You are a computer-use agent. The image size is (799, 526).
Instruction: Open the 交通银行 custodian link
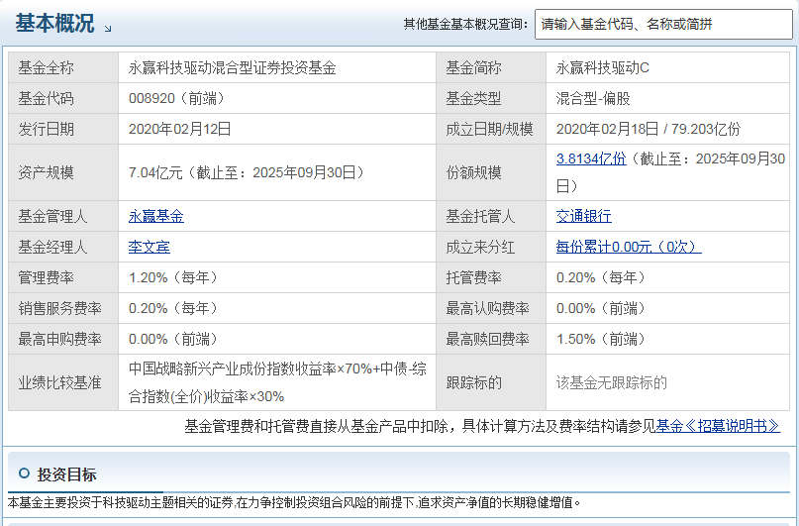583,216
